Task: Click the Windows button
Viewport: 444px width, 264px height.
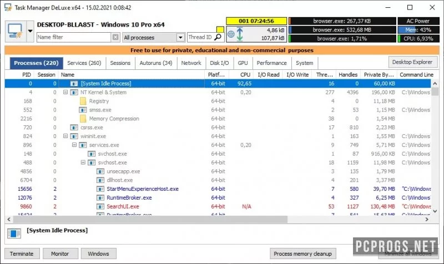Action: point(99,253)
